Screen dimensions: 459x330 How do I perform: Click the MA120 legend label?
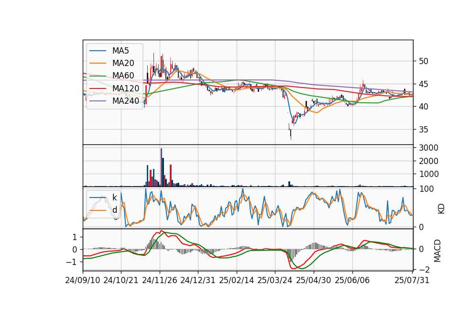(x=126, y=88)
